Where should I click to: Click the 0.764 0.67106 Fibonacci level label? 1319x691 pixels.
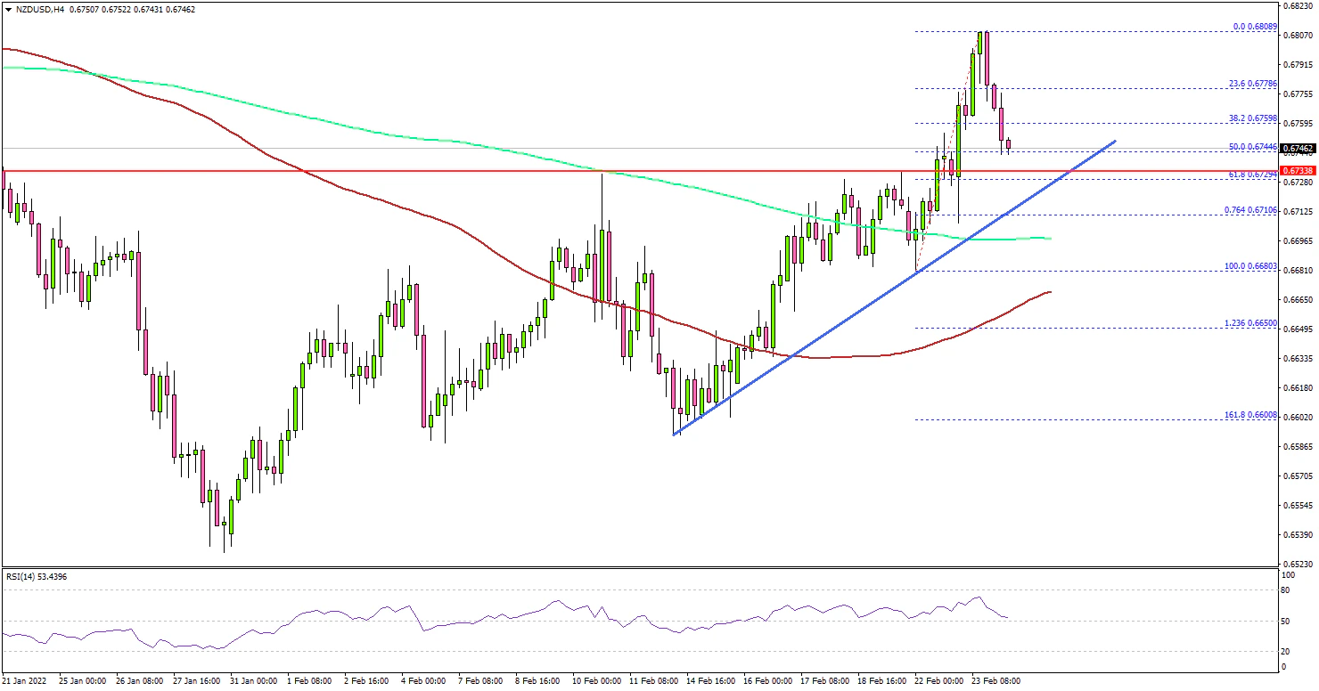point(1250,209)
